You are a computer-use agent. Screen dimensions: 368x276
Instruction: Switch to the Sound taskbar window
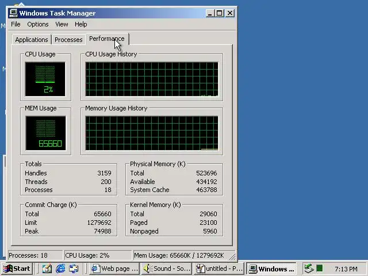tap(166, 269)
